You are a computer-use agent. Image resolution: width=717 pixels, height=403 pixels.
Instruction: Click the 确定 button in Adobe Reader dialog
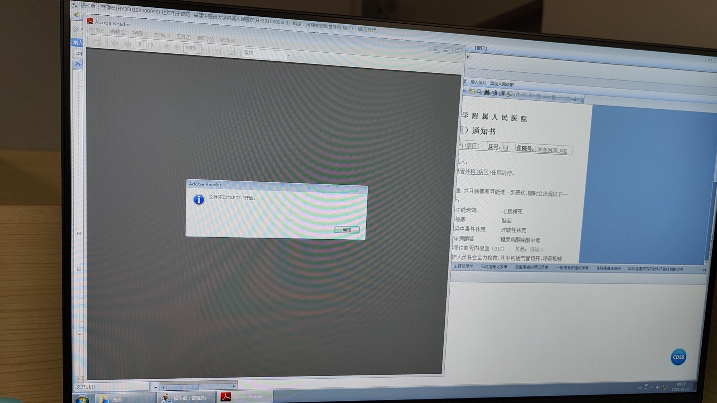click(347, 230)
